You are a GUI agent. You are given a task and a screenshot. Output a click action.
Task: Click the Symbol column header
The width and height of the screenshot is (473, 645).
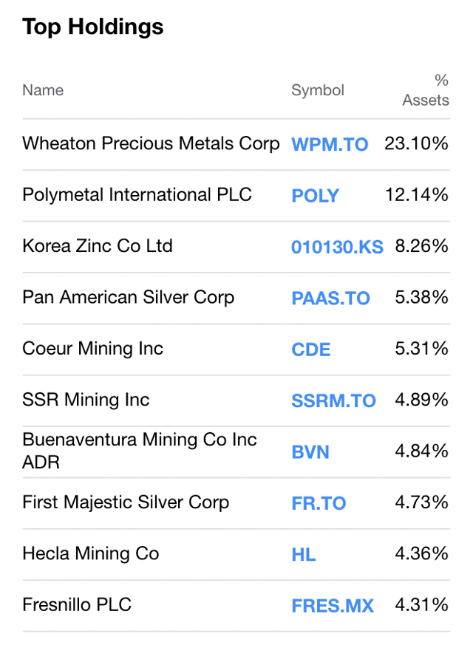[x=318, y=90]
